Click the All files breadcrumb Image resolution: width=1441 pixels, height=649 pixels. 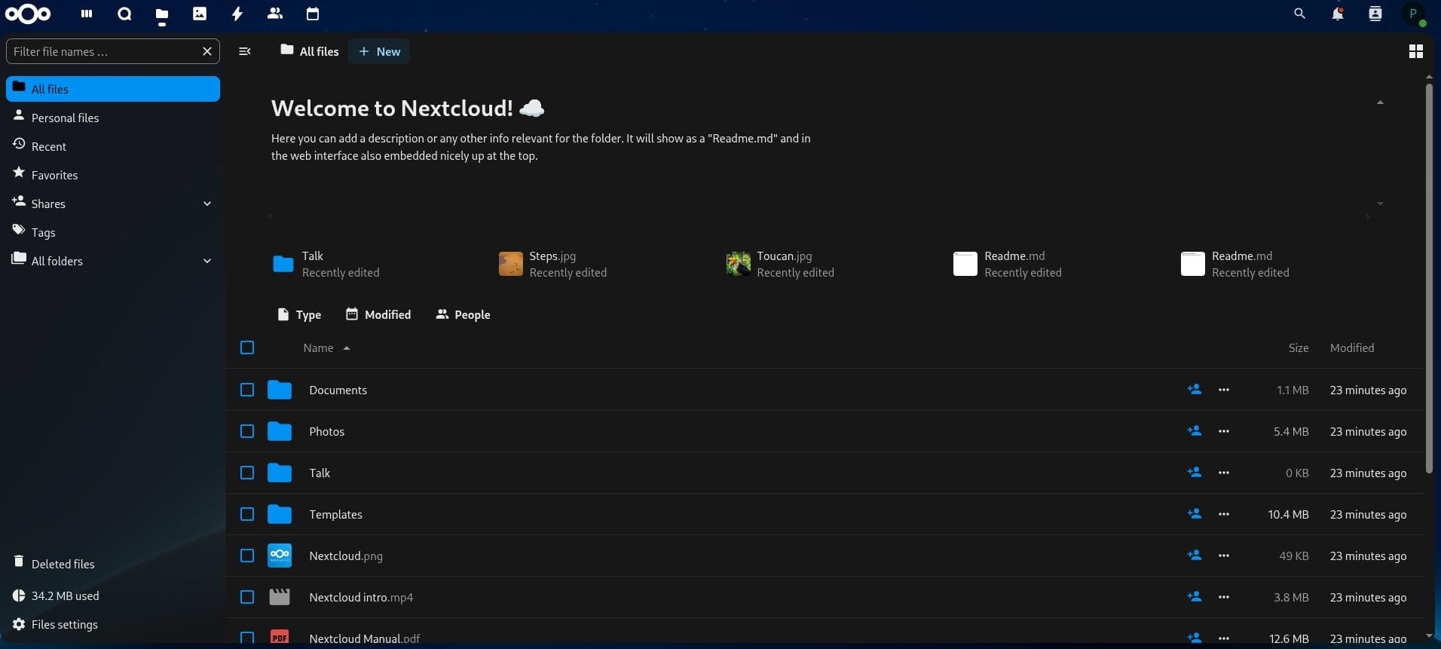(x=309, y=51)
